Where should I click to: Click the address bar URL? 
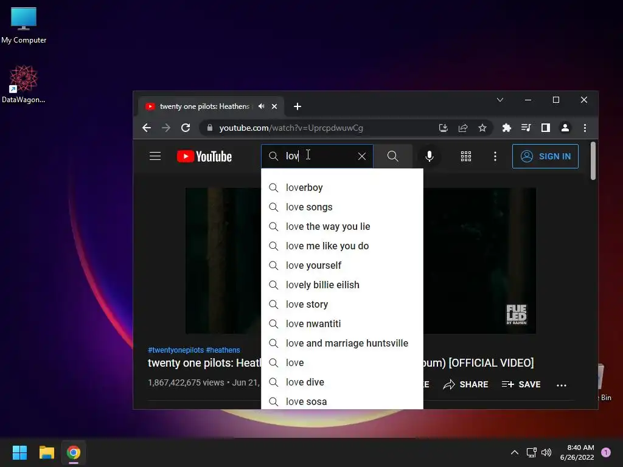pyautogui.click(x=291, y=128)
